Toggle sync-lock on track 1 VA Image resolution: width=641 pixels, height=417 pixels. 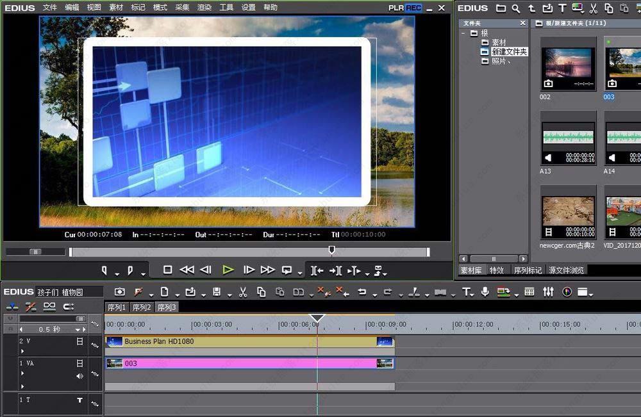[x=95, y=373]
